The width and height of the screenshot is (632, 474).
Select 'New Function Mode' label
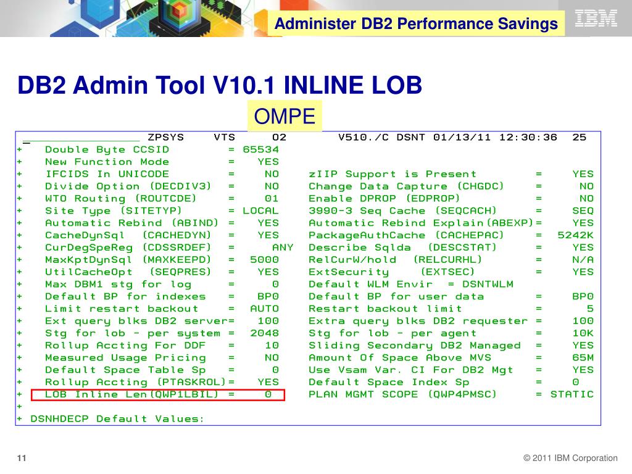[x=107, y=162]
